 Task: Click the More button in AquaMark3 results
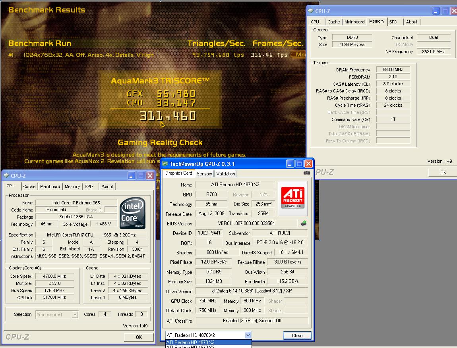coord(298,54)
